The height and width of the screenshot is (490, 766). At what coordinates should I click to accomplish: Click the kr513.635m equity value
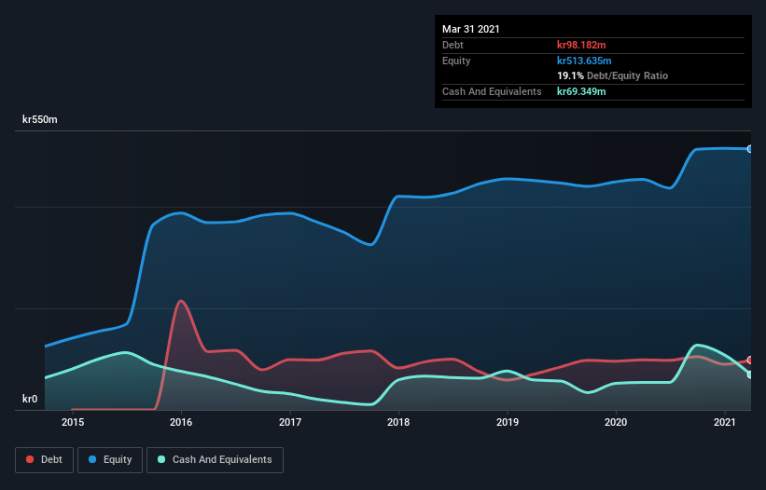(584, 61)
